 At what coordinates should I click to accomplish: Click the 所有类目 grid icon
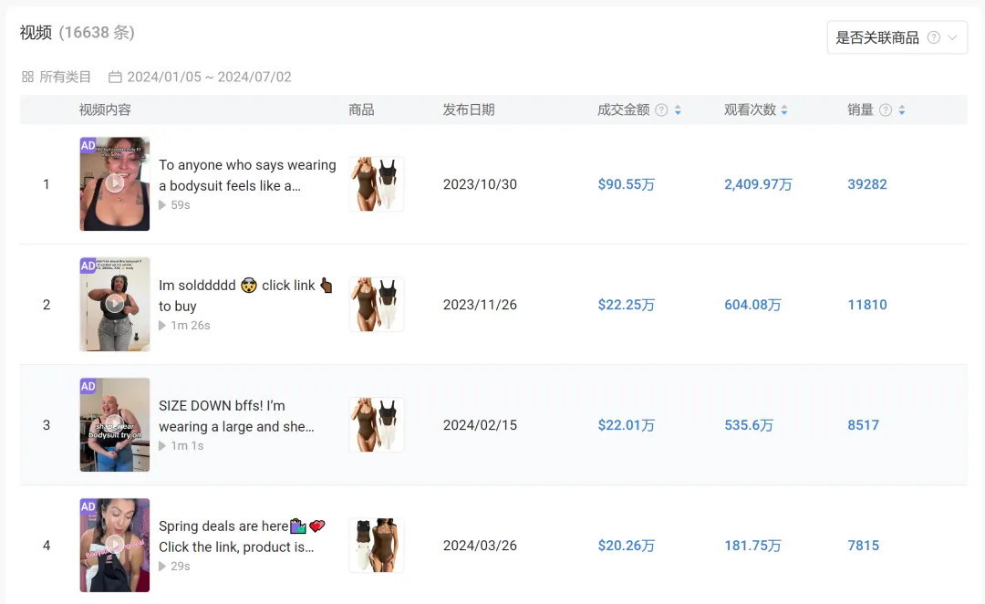[27, 78]
